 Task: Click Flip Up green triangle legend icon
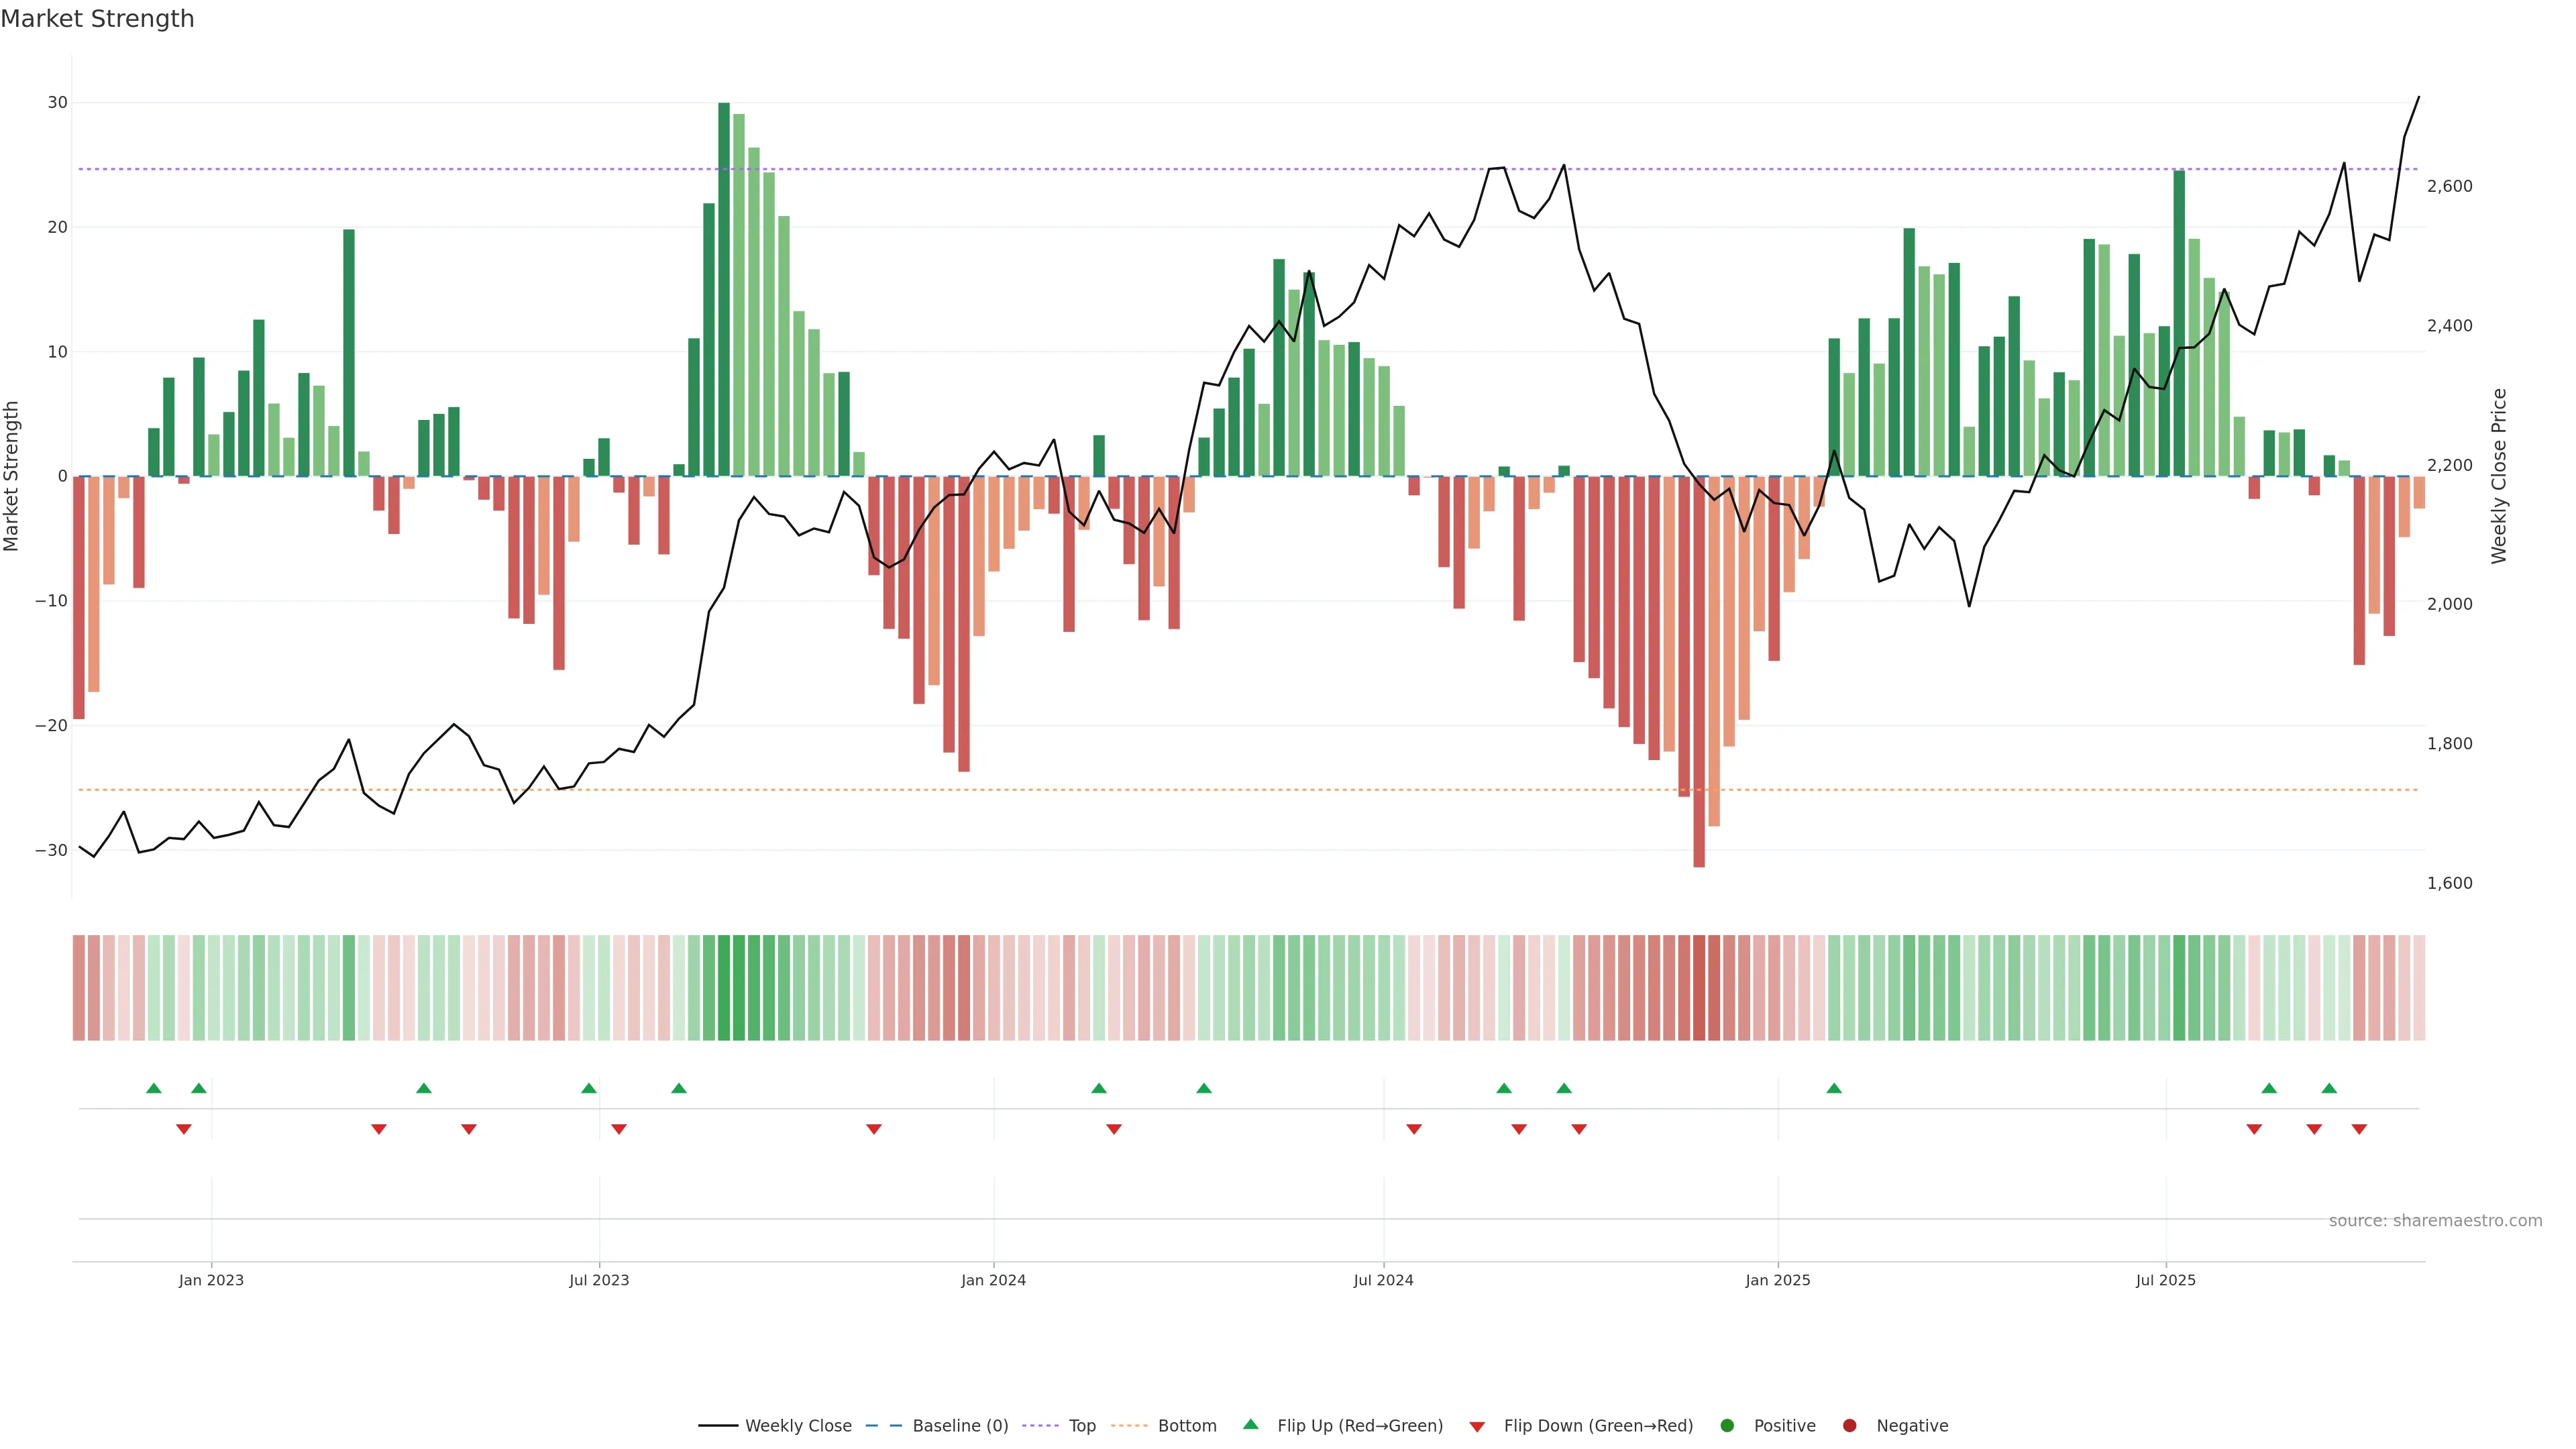click(x=1250, y=1425)
